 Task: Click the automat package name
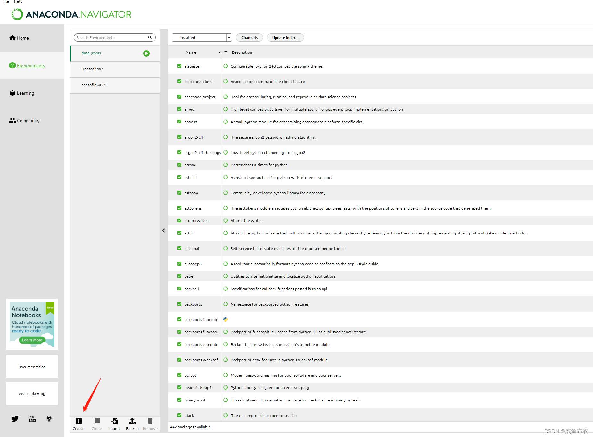(192, 248)
